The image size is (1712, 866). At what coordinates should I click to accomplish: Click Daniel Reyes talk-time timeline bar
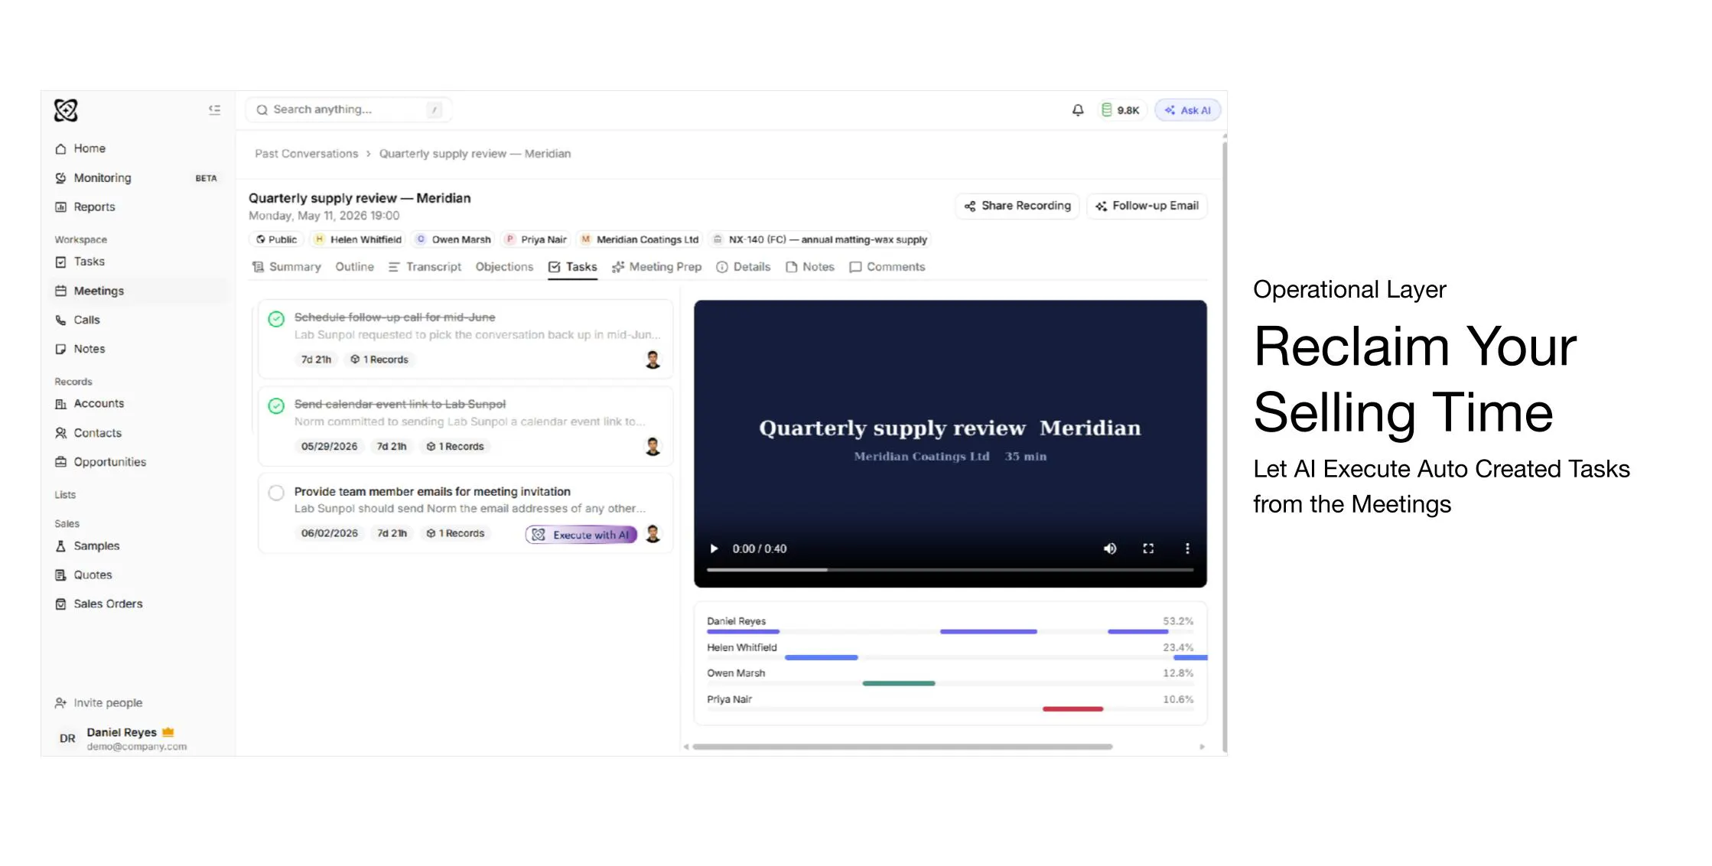pyautogui.click(x=950, y=632)
